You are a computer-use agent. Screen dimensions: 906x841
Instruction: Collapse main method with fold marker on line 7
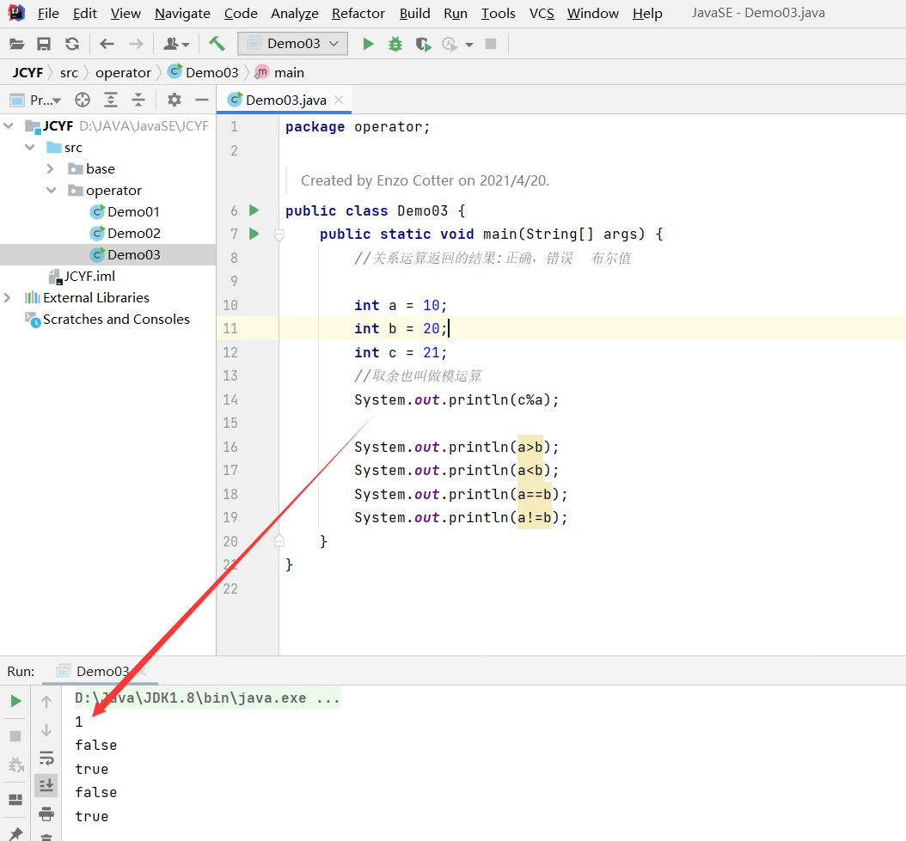279,235
